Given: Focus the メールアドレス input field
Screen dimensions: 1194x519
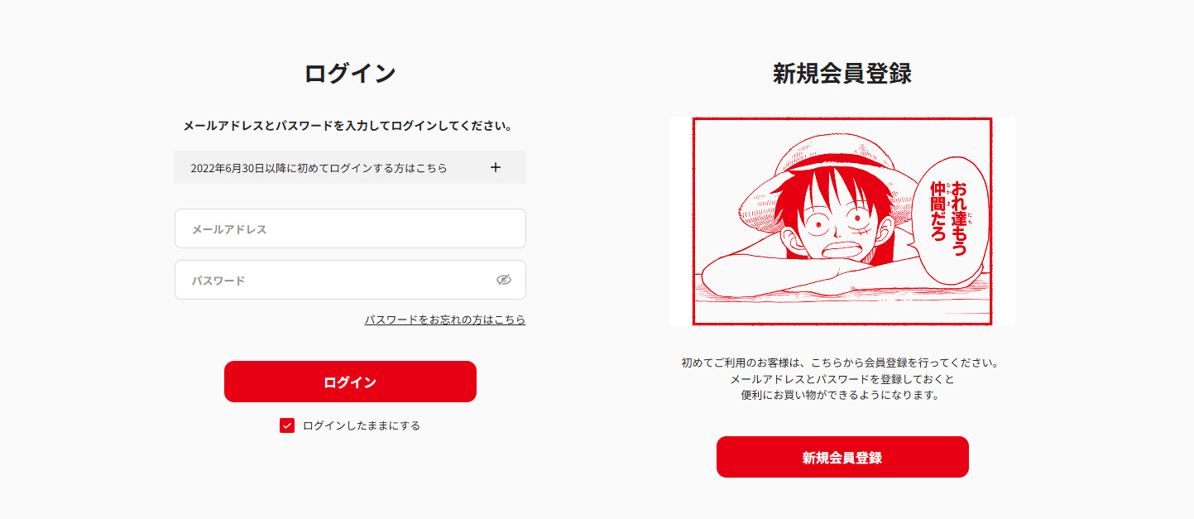Looking at the screenshot, I should point(350,228).
